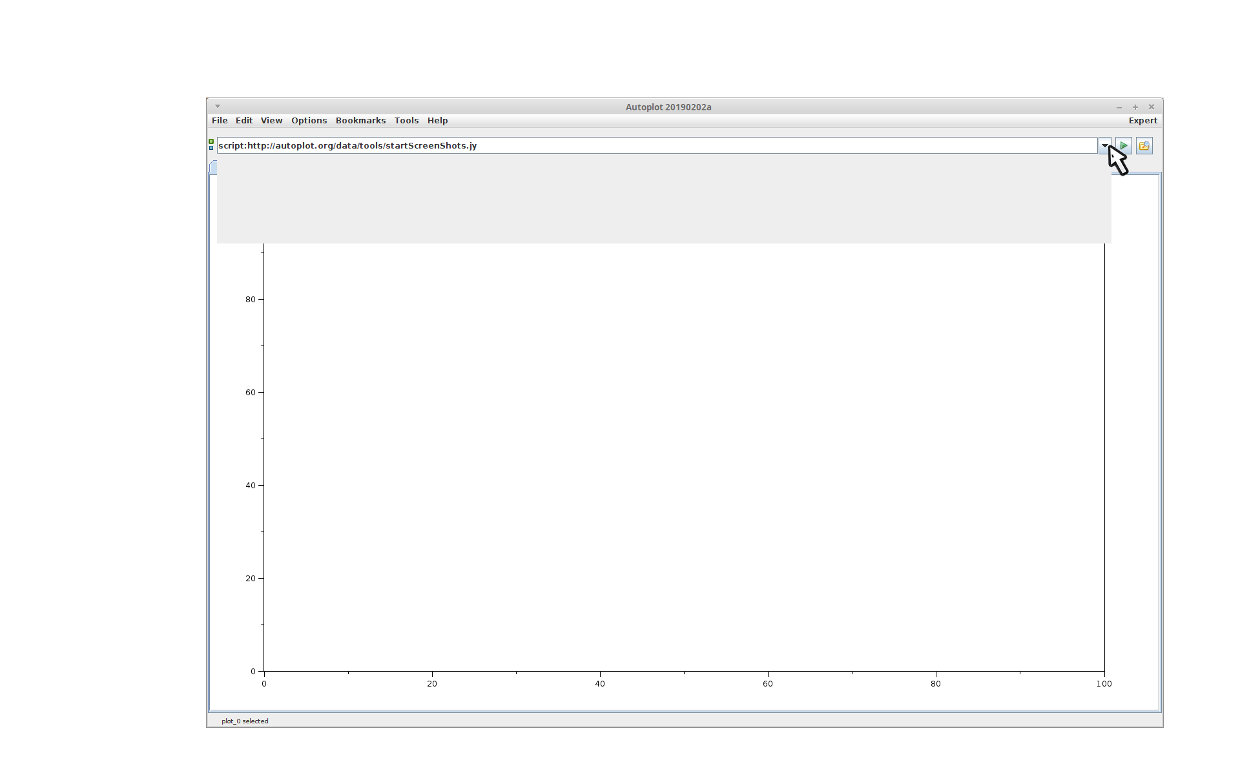The width and height of the screenshot is (1240, 775).
Task: Click the browse file folder icon
Action: coord(1144,146)
